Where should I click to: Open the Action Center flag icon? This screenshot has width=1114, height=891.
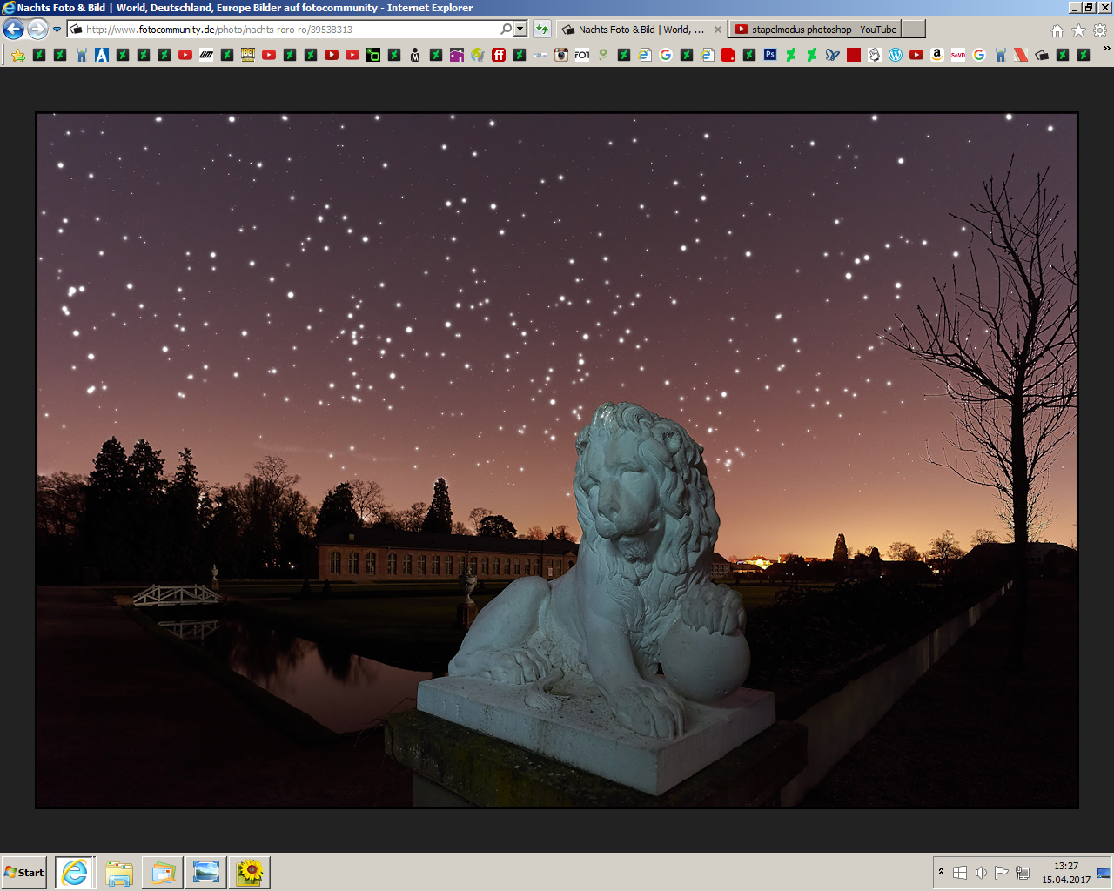point(1002,873)
